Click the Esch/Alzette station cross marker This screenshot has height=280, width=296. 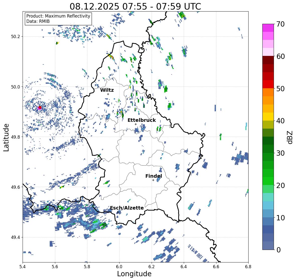click(x=118, y=212)
